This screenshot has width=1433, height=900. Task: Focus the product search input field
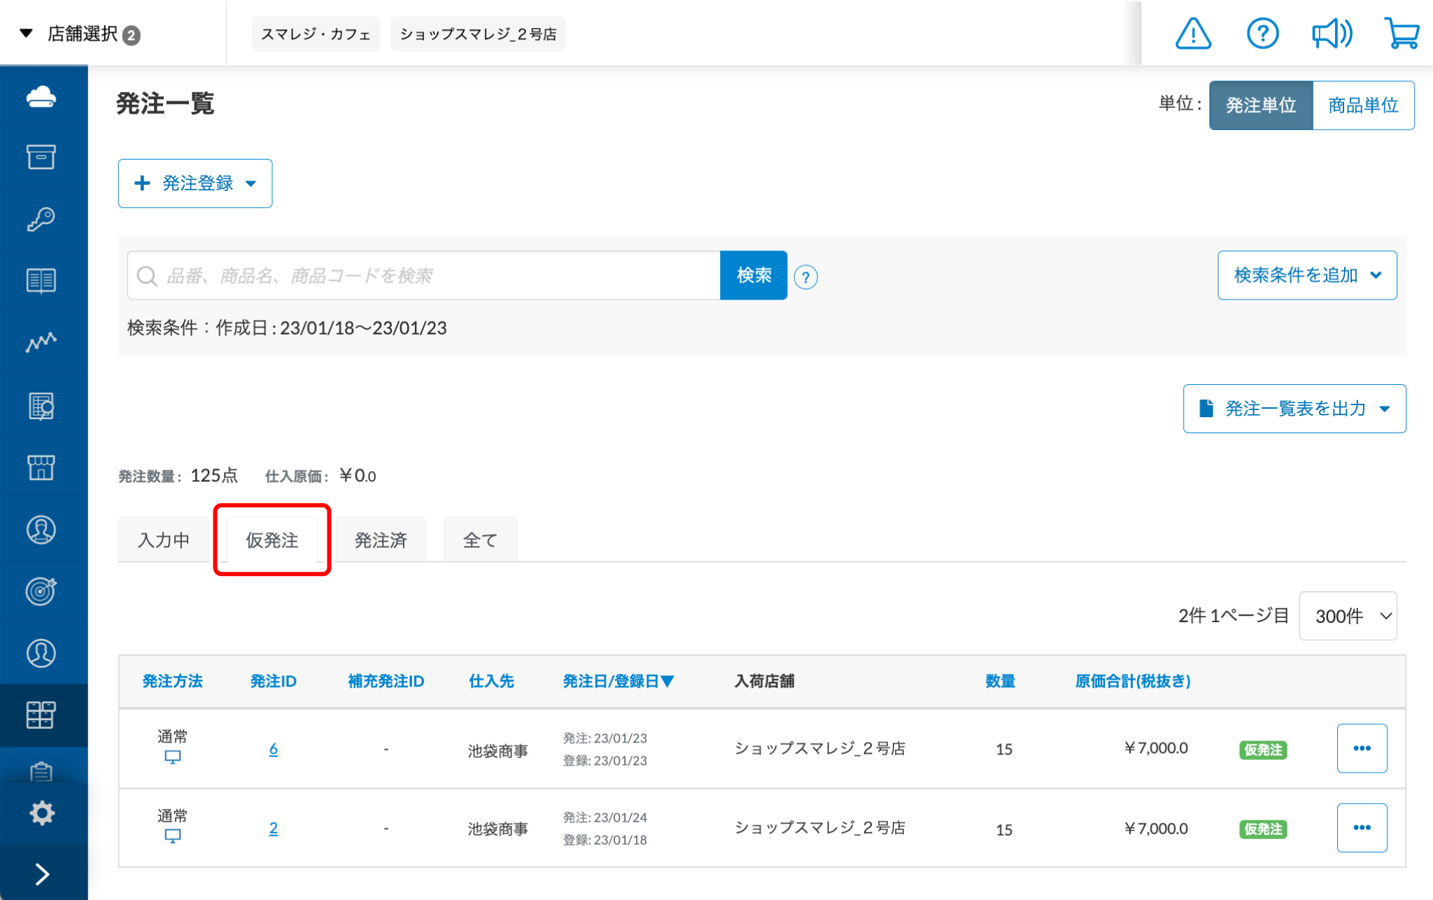pos(424,276)
